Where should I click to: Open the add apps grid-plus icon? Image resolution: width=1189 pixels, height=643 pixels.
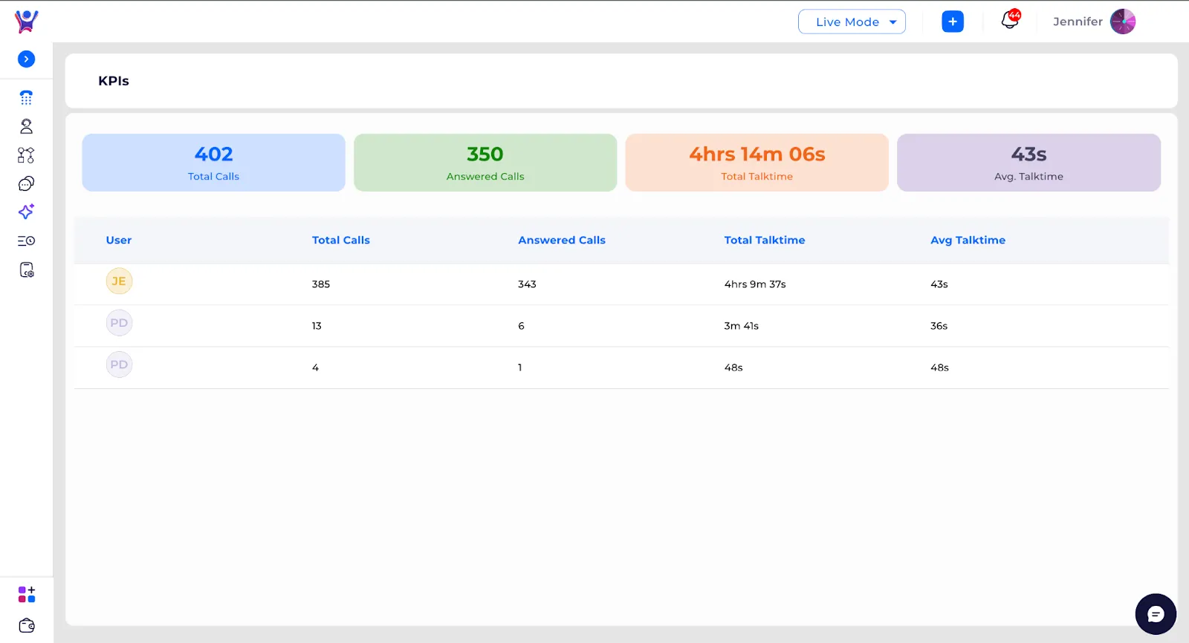27,594
